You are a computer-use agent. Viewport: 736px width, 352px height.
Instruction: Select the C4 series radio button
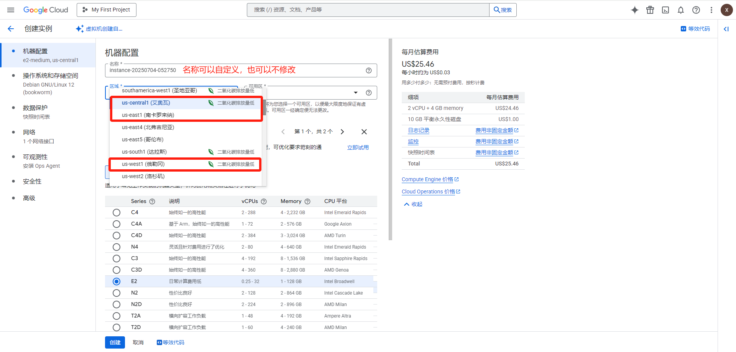(117, 213)
